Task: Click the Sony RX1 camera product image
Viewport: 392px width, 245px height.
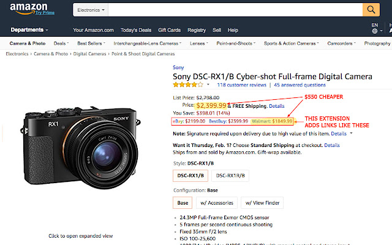Action: coord(80,147)
